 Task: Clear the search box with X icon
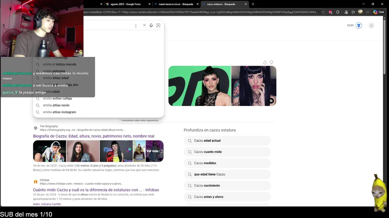click(x=144, y=25)
